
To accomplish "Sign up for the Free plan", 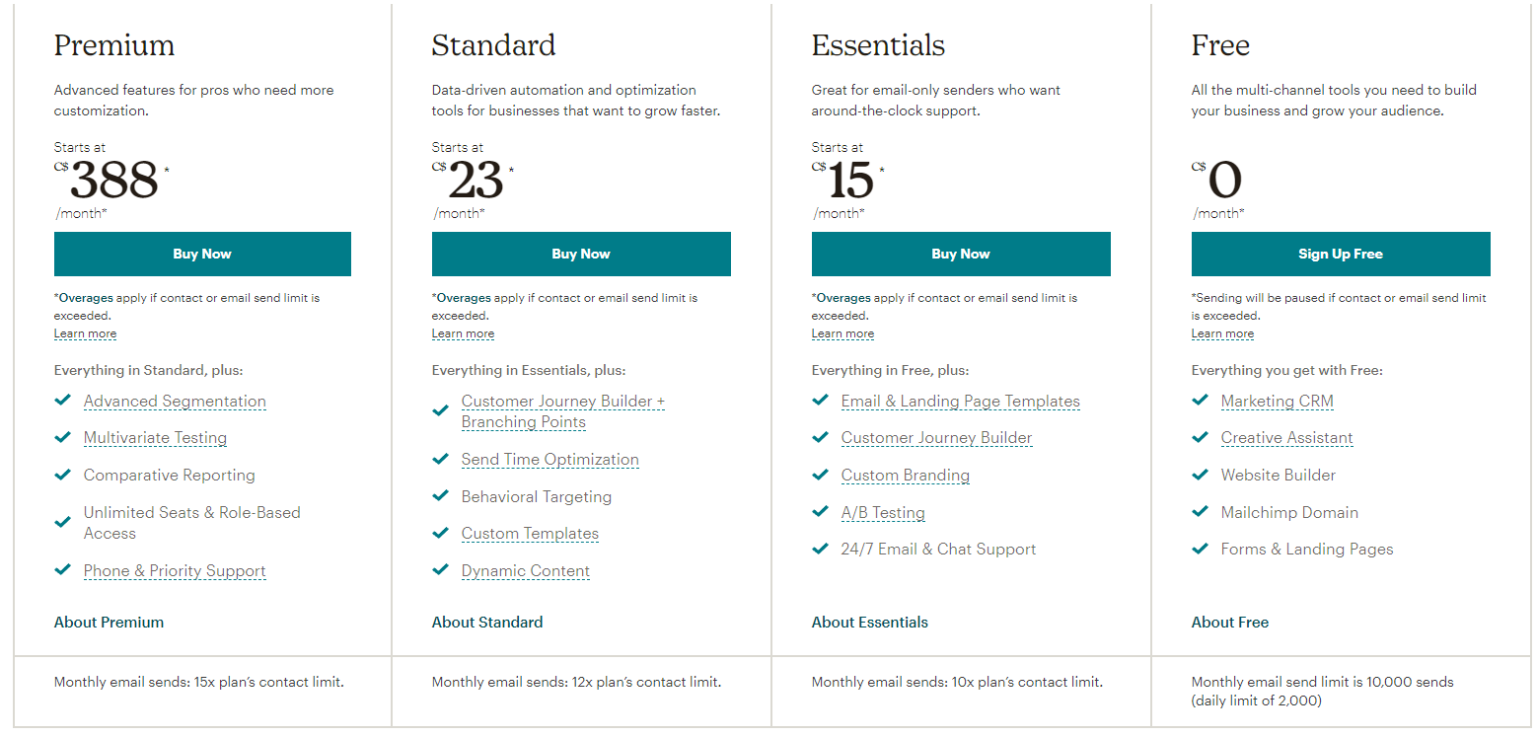I will click(x=1341, y=254).
